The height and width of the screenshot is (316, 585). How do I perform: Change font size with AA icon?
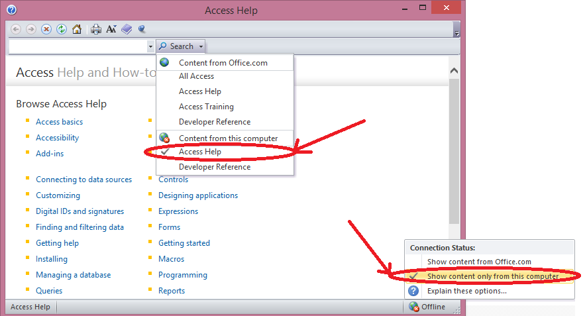(111, 29)
